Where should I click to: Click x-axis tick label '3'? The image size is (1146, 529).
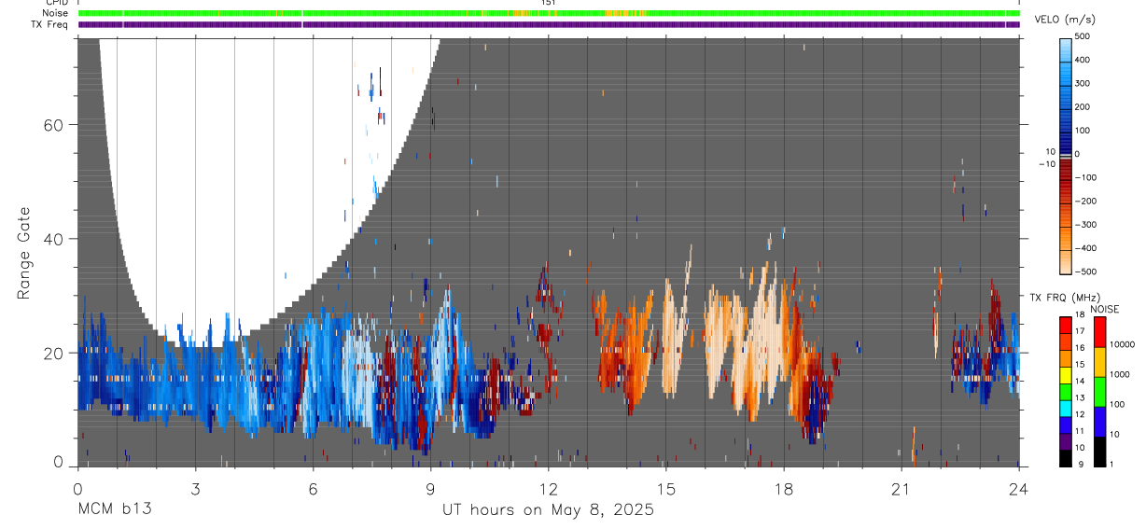click(195, 489)
